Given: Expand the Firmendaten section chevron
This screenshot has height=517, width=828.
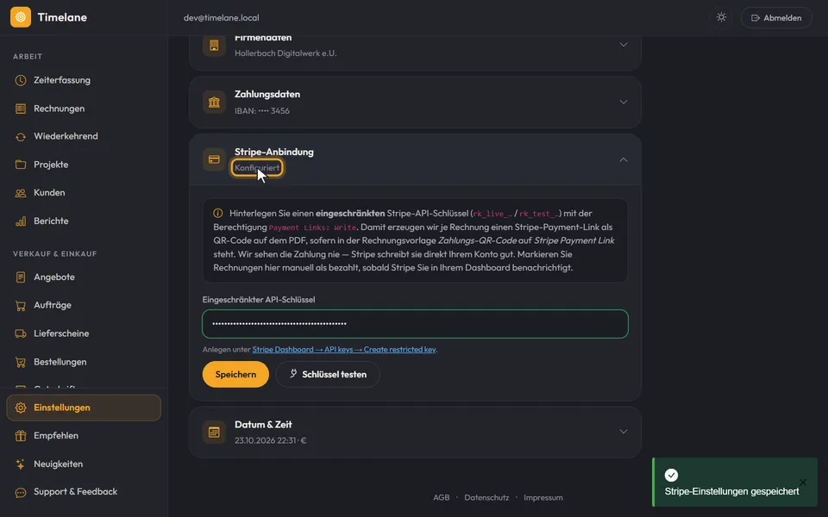Looking at the screenshot, I should pos(623,45).
